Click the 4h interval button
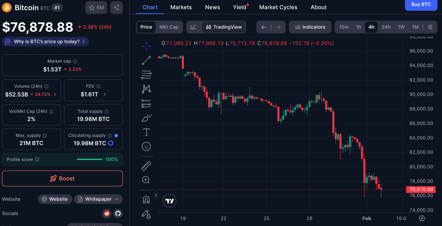The height and width of the screenshot is (226, 442). pyautogui.click(x=371, y=27)
